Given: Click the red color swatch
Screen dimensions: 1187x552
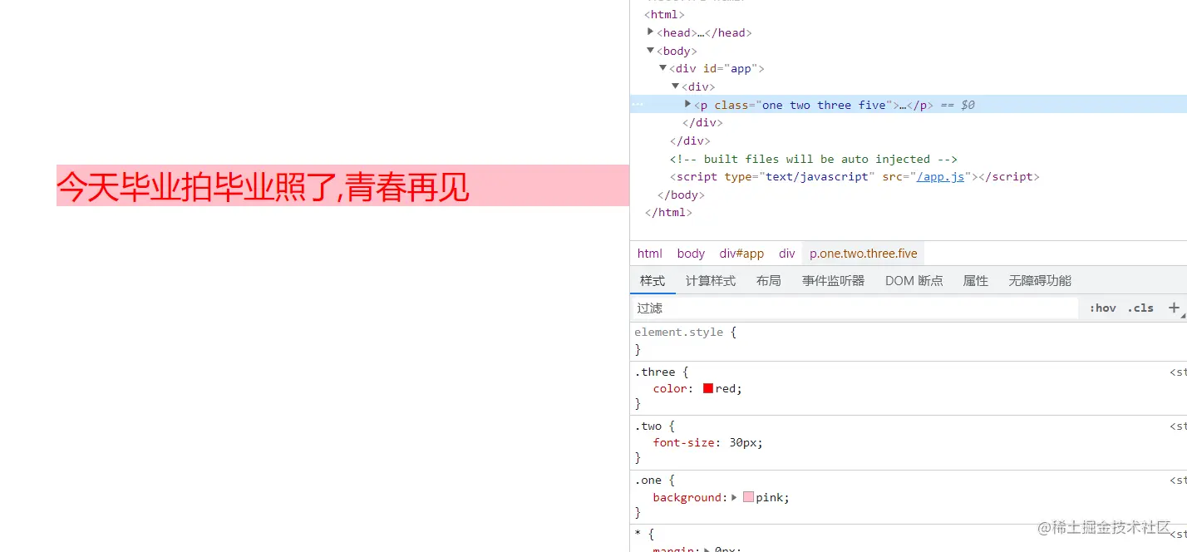Looking at the screenshot, I should [x=708, y=388].
